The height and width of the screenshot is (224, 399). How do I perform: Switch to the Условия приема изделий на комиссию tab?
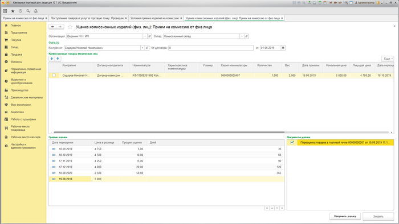tap(154, 18)
